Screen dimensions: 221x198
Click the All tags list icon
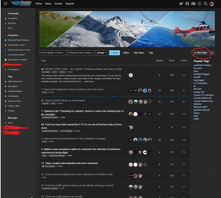pos(6,111)
